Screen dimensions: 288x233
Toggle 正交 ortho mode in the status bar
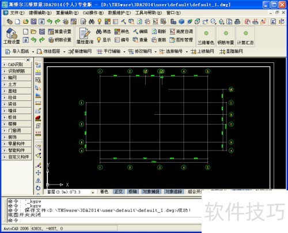[x=119, y=191]
